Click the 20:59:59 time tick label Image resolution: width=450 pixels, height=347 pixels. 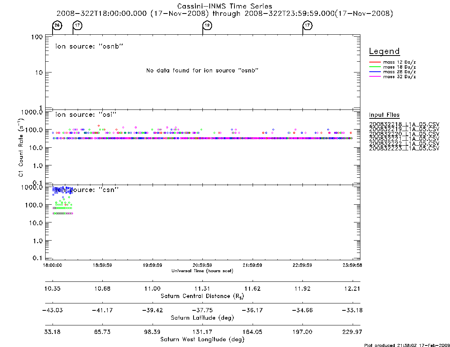point(202,265)
